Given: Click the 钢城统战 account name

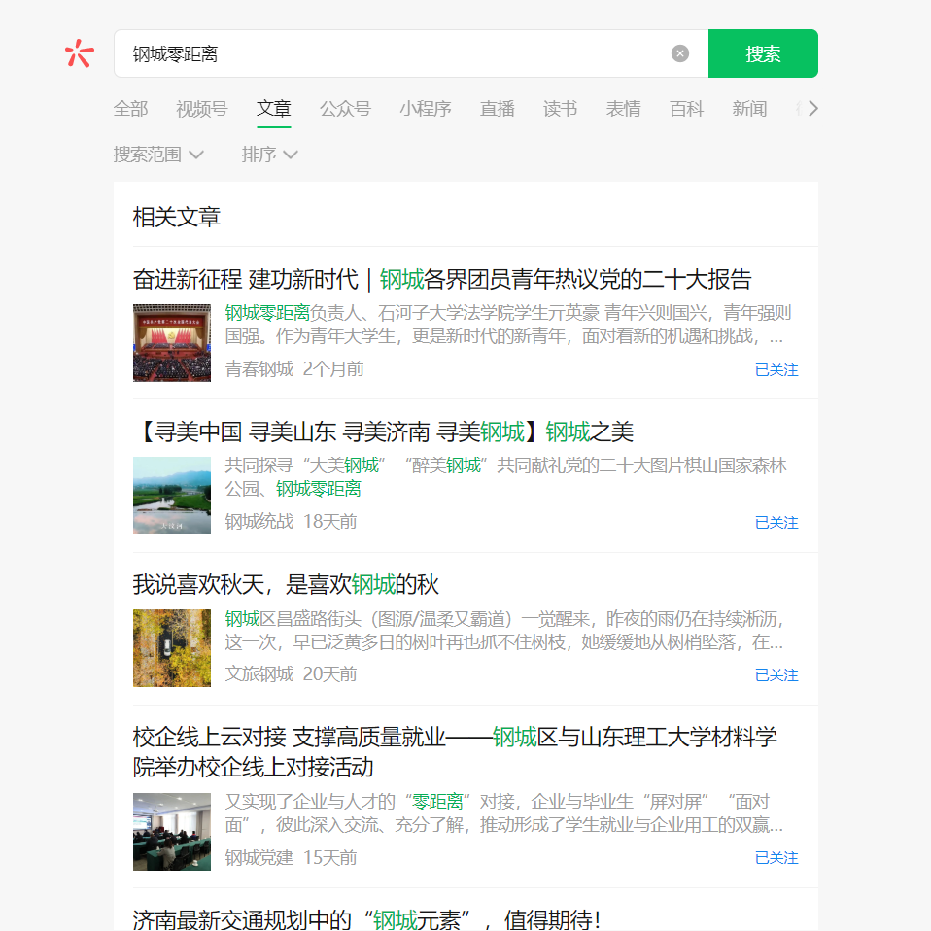Looking at the screenshot, I should click(259, 521).
